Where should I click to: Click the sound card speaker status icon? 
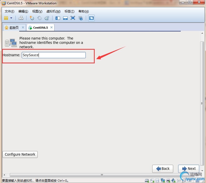(173, 180)
